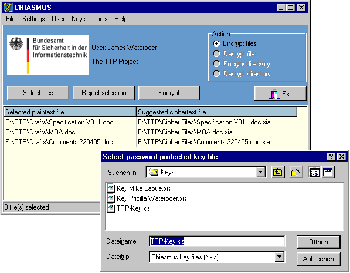The width and height of the screenshot is (350, 273).
Task: Go up one folder level in dialog
Action: pyautogui.click(x=278, y=172)
